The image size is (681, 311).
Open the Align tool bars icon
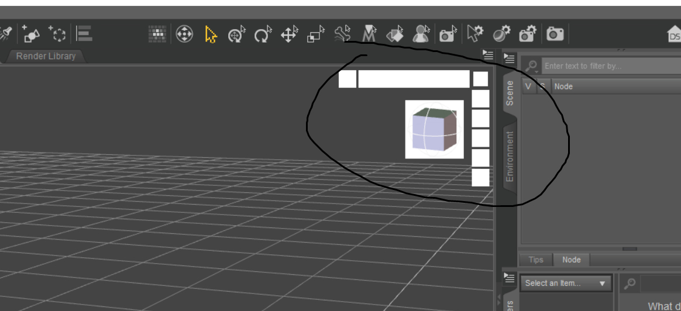click(84, 33)
